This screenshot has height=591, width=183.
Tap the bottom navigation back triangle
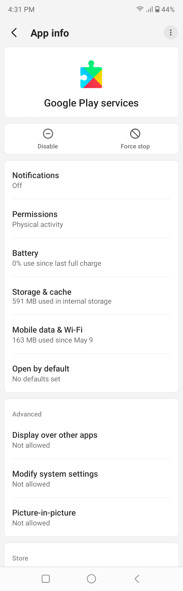click(137, 579)
